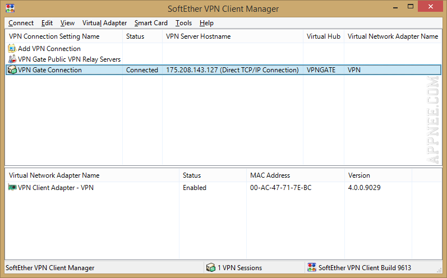
Task: Click the VPNGATE virtual hub cell
Action: tap(321, 70)
